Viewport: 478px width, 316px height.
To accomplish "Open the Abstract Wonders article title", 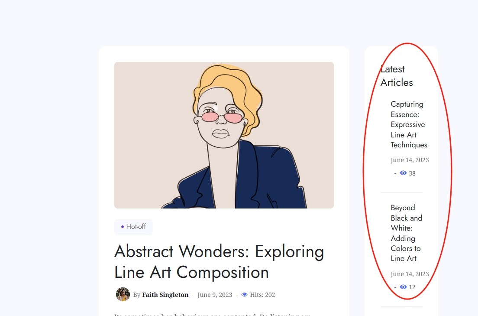I will click(219, 262).
